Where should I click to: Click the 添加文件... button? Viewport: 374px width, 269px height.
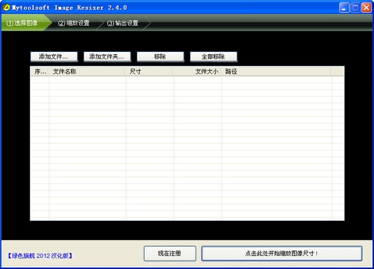54,57
